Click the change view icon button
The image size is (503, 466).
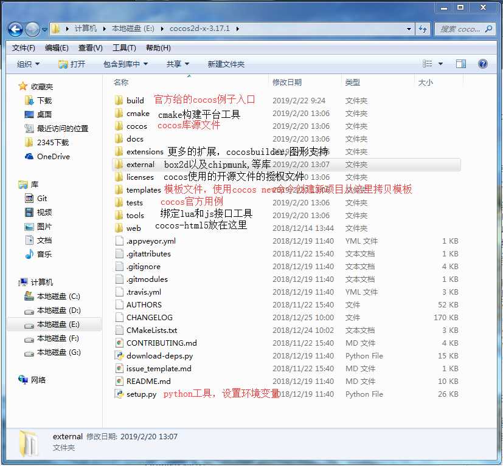click(x=428, y=64)
